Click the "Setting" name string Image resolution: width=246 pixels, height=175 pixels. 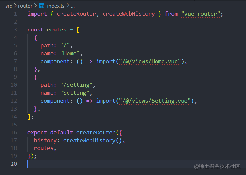[75, 93]
